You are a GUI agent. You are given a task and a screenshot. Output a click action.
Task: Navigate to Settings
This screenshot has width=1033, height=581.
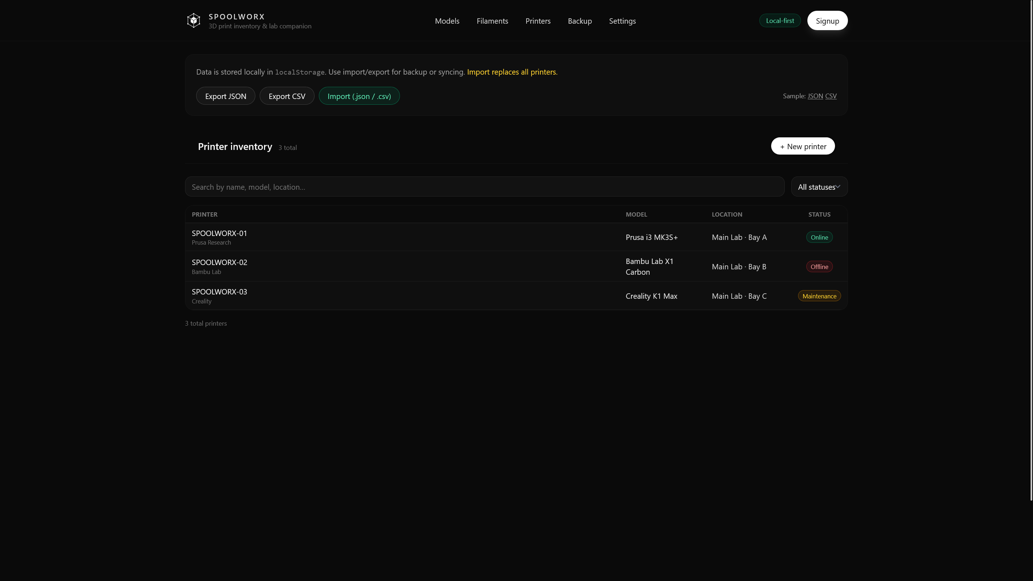[622, 21]
